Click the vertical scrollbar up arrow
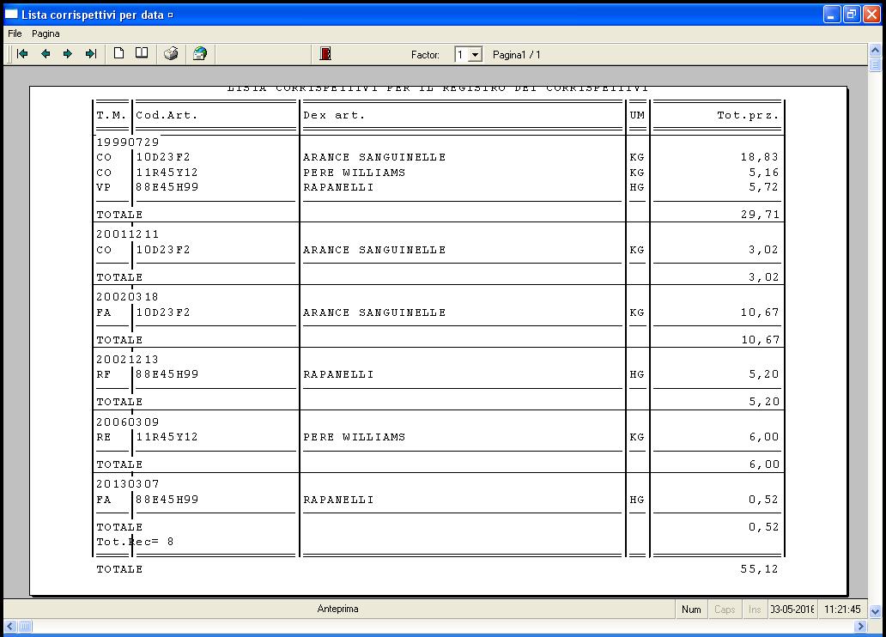This screenshot has height=637, width=886. point(875,51)
